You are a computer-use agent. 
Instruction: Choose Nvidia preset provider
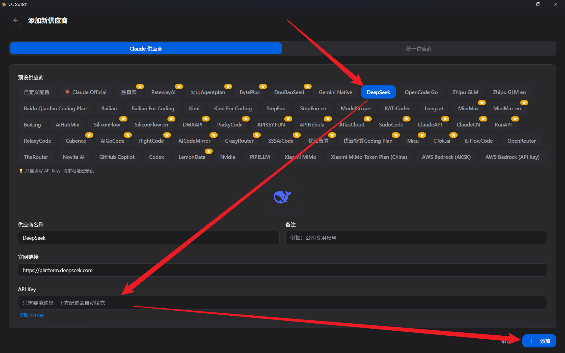click(228, 157)
